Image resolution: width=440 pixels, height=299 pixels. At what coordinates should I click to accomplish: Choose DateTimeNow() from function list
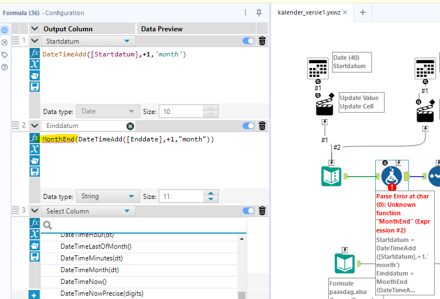point(139,282)
